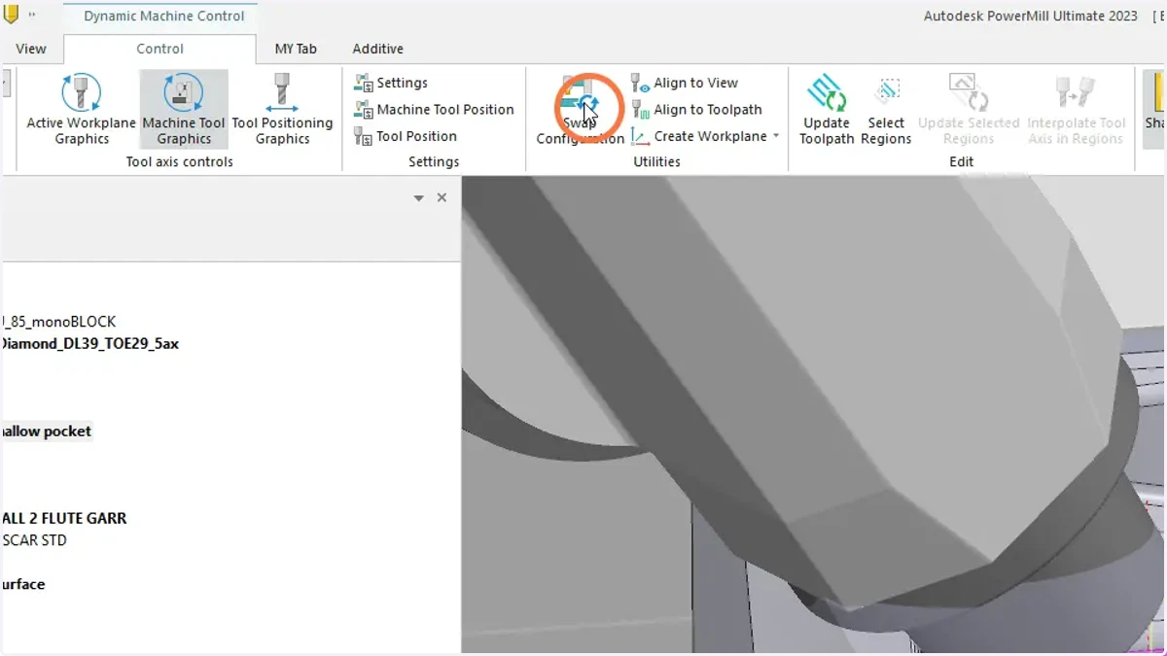Image resolution: width=1167 pixels, height=656 pixels.
Task: Open quick access toolbar customize arrow
Action: (x=32, y=16)
